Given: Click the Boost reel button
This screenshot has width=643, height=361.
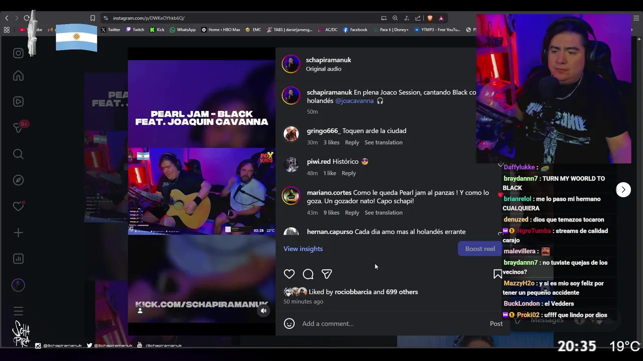Looking at the screenshot, I should click(x=480, y=249).
